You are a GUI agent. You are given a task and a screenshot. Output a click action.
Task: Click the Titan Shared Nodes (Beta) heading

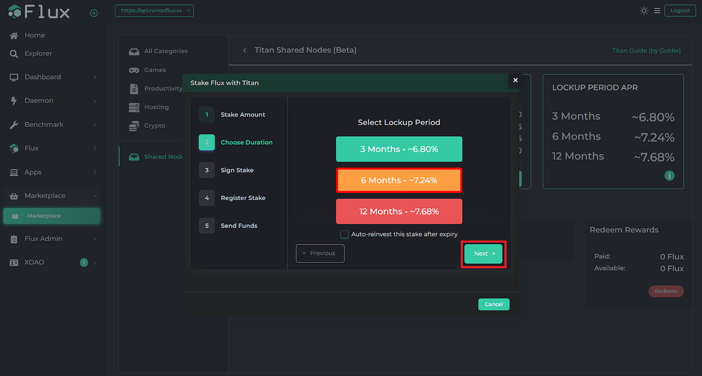point(305,50)
